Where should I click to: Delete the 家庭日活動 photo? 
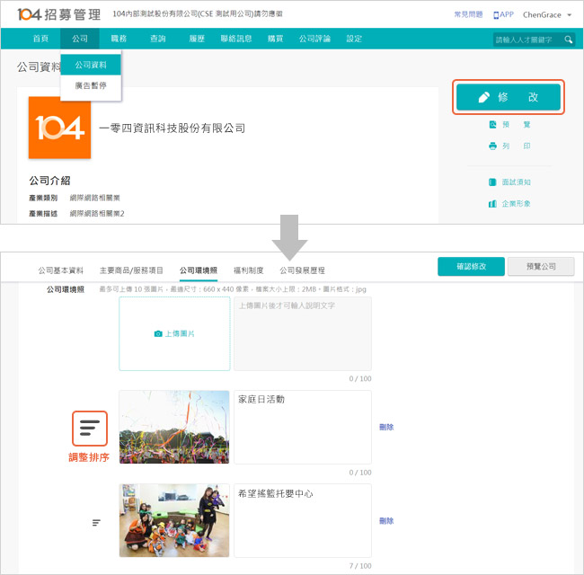click(386, 427)
